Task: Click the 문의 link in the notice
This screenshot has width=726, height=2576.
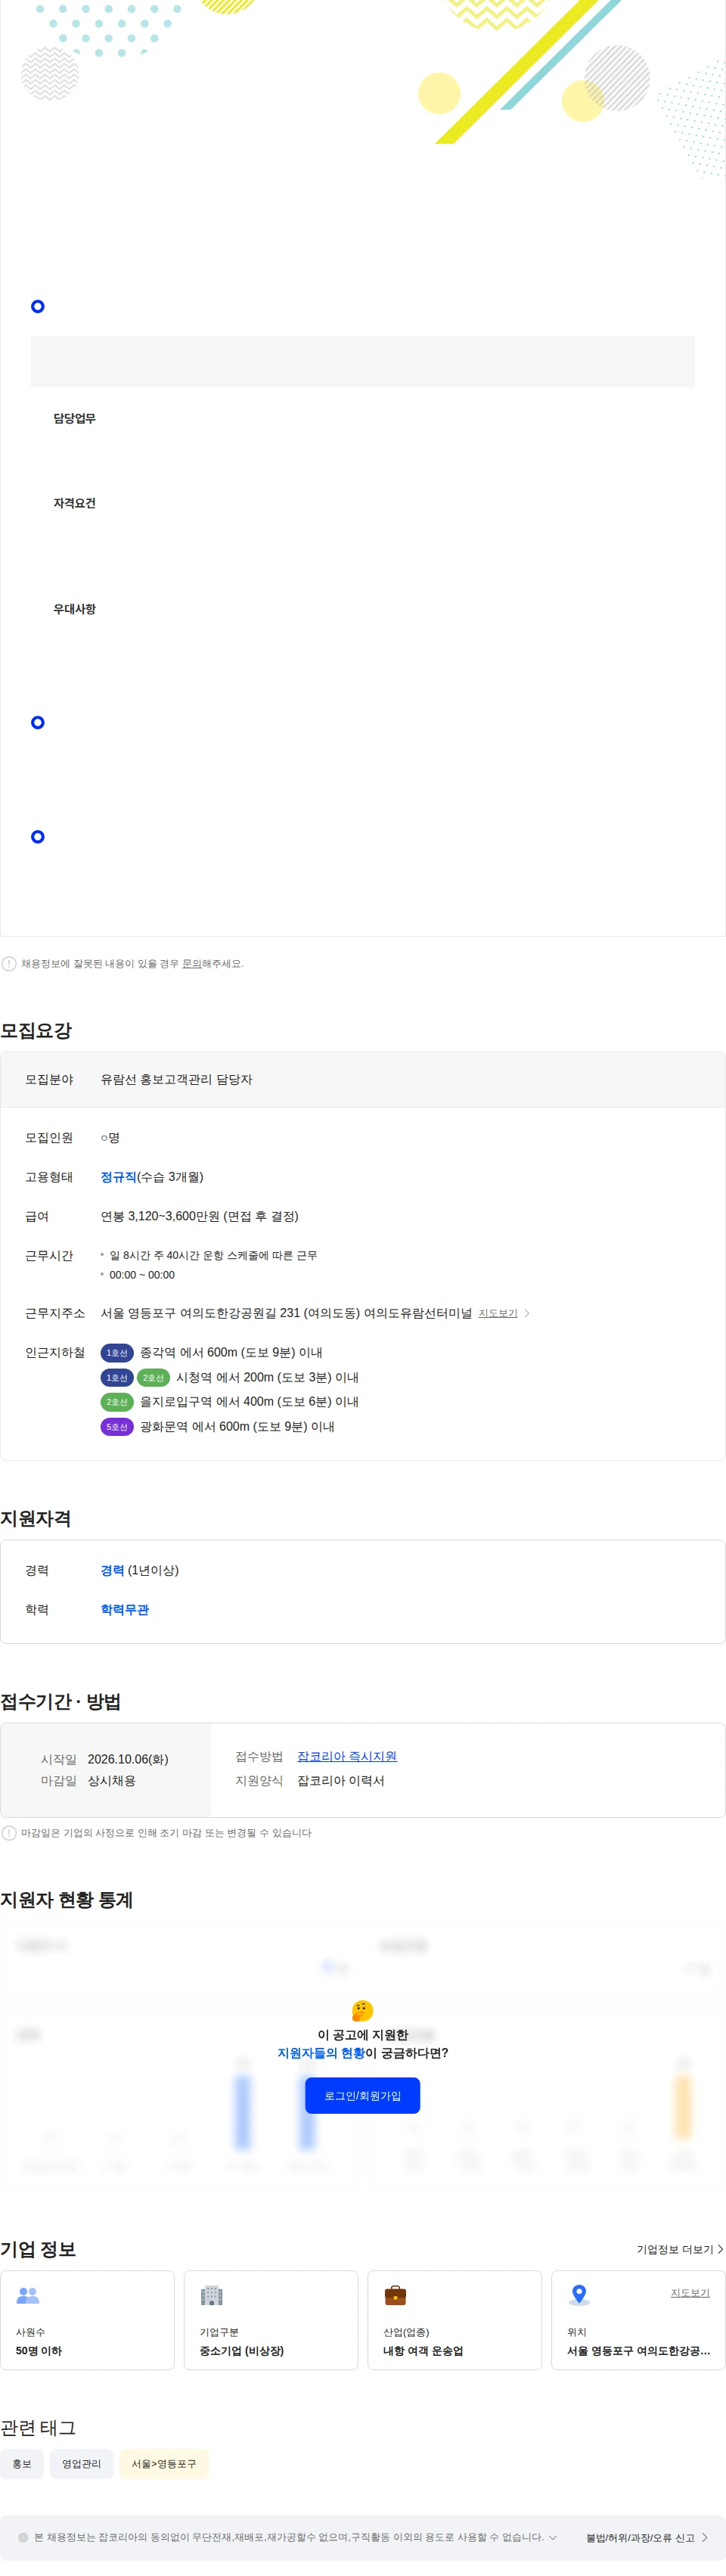Action: tap(191, 964)
